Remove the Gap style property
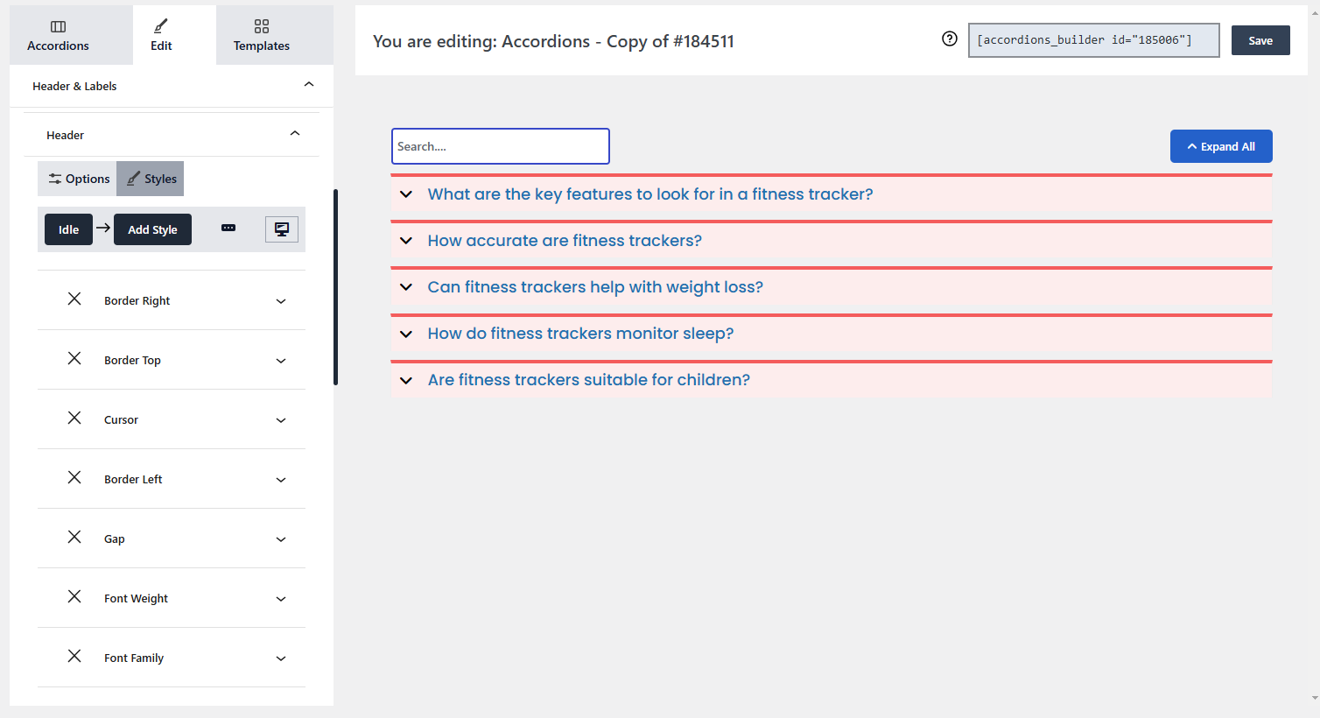The image size is (1320, 718). tap(74, 538)
